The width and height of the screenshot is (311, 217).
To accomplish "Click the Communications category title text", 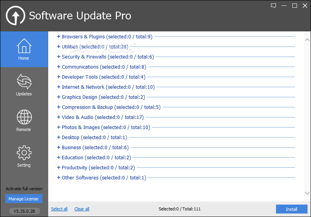I will coord(104,67).
